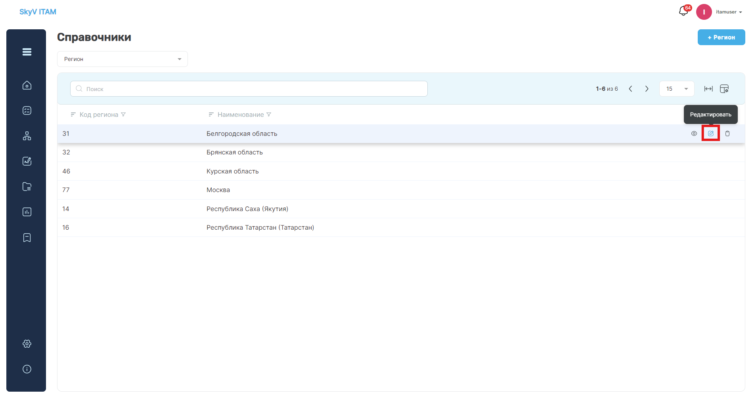Click region code 32 cell
Screen dimensions: 756x398
66,152
